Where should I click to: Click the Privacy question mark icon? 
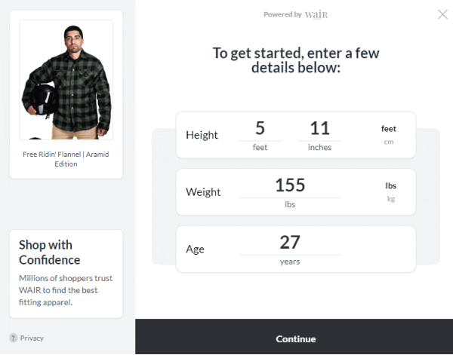pyautogui.click(x=14, y=338)
